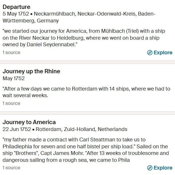Click the Württemberg, Germany place text
The height and width of the screenshot is (175, 175).
31,21
